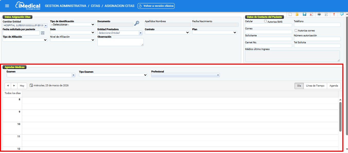Image resolution: width=348 pixels, height=153 pixels.
Task: Click the printer icon in toolbar
Action: [319, 14]
